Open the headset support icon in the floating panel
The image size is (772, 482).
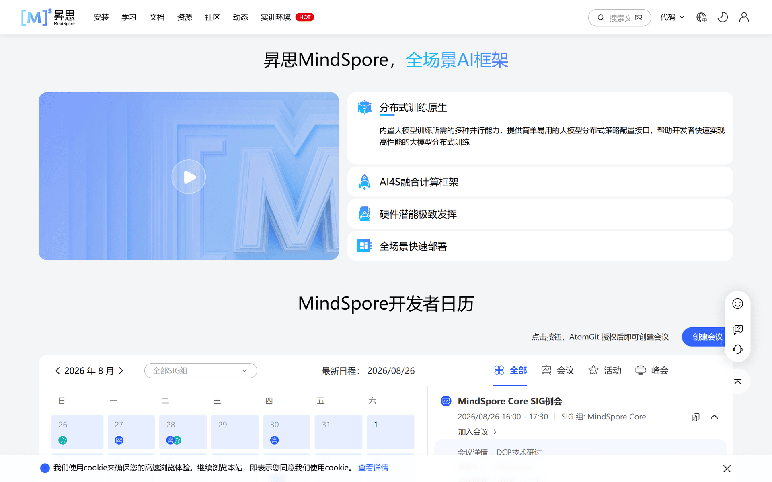(737, 349)
